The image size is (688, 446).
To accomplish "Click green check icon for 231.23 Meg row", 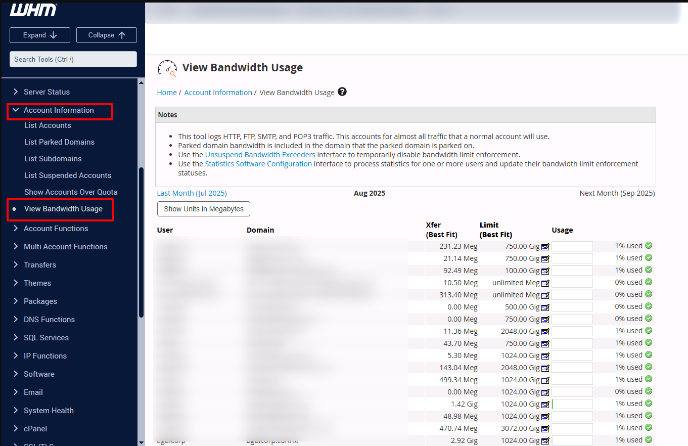I will (x=649, y=246).
